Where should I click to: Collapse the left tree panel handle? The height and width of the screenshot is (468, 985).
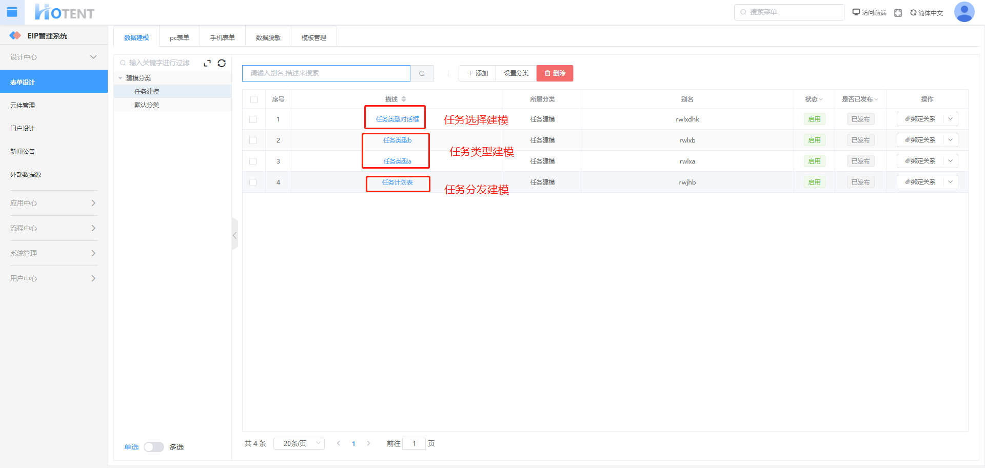click(234, 235)
